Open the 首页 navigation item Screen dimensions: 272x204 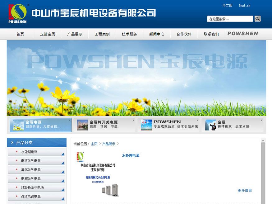[20, 34]
